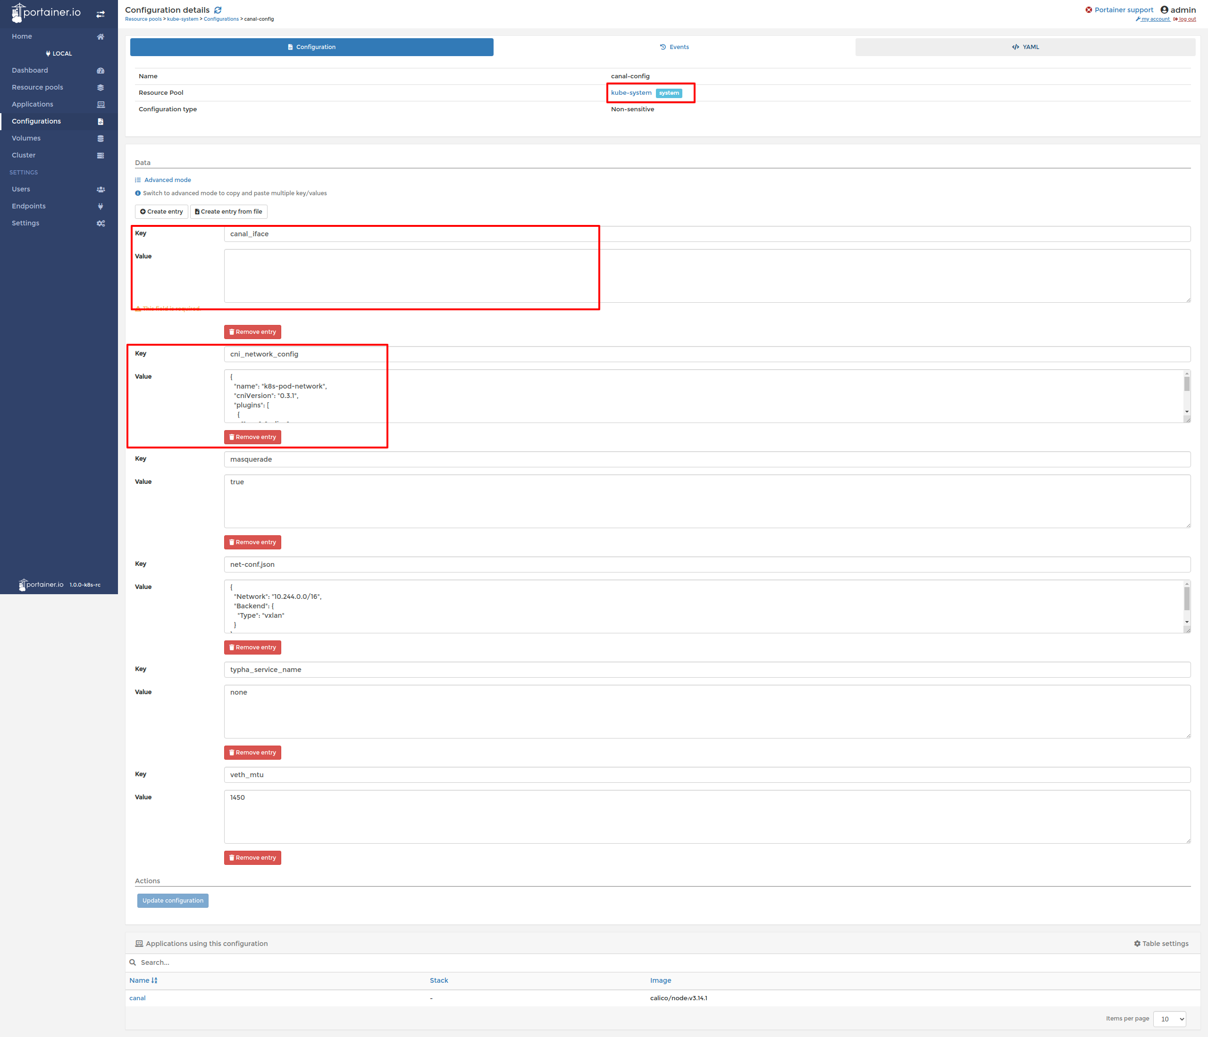Click Update configuration button
The width and height of the screenshot is (1208, 1037).
coord(173,901)
